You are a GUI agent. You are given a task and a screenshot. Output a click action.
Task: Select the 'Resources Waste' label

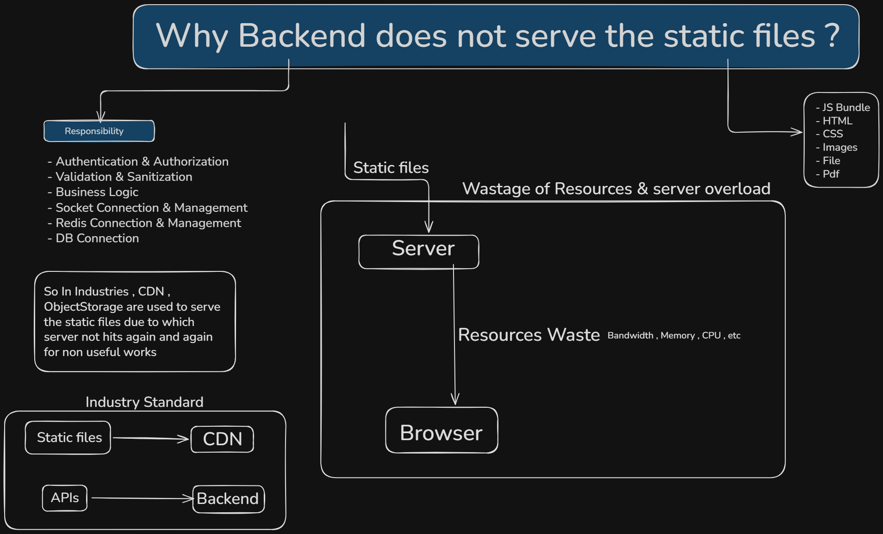point(529,335)
